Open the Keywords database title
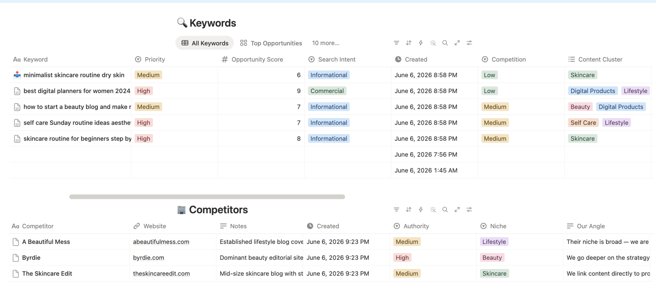This screenshot has height=293, width=656. [213, 23]
